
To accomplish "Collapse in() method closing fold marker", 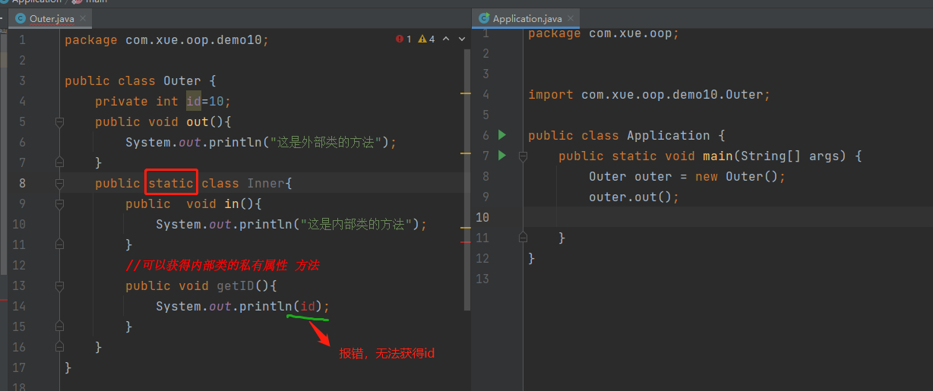I will 59,244.
